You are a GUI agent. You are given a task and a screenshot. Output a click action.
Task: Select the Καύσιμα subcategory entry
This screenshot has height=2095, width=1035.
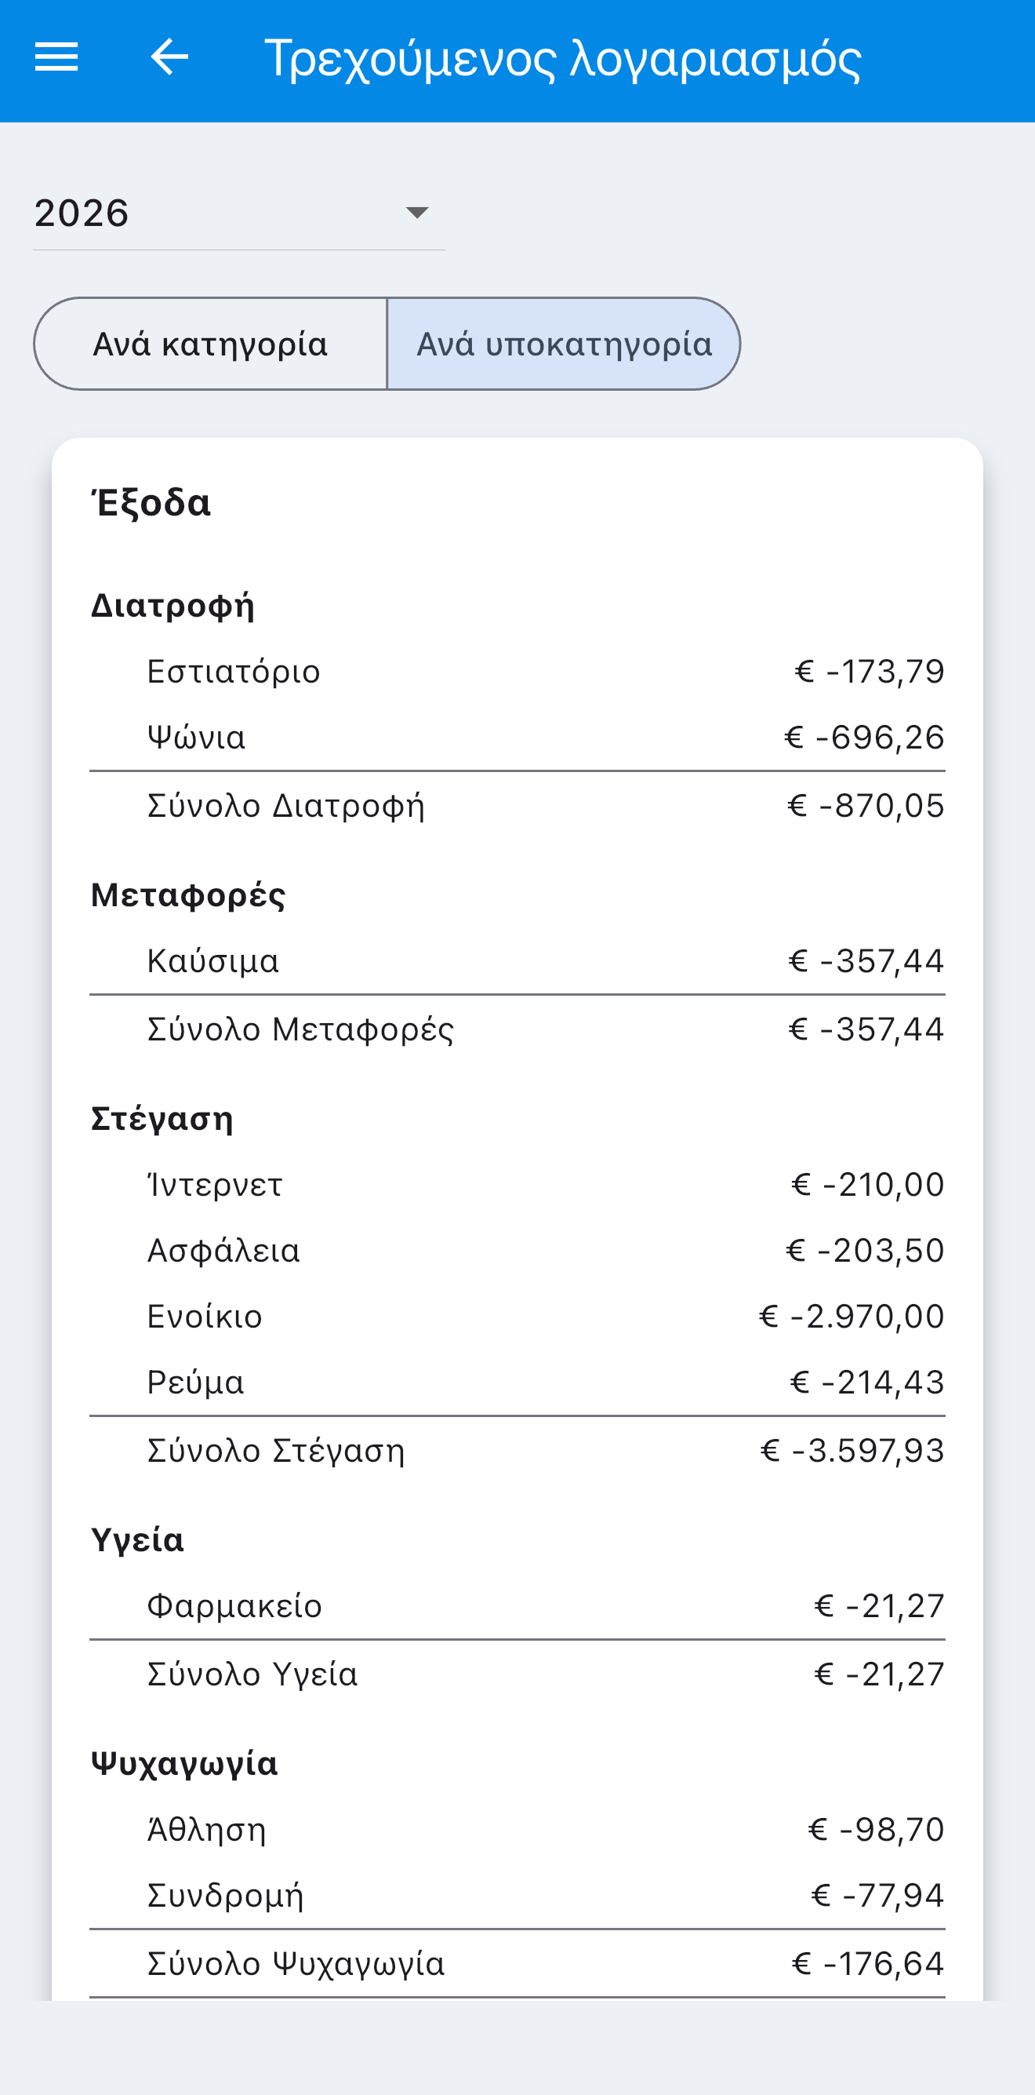tap(517, 961)
